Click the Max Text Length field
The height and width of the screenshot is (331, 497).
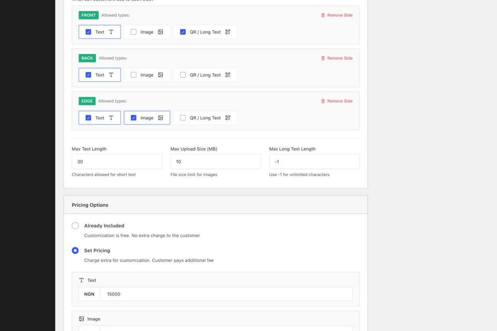pos(117,162)
